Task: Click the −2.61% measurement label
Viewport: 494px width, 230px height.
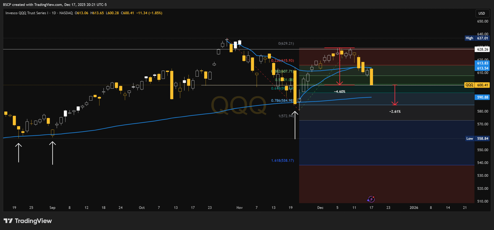Action: (x=395, y=112)
